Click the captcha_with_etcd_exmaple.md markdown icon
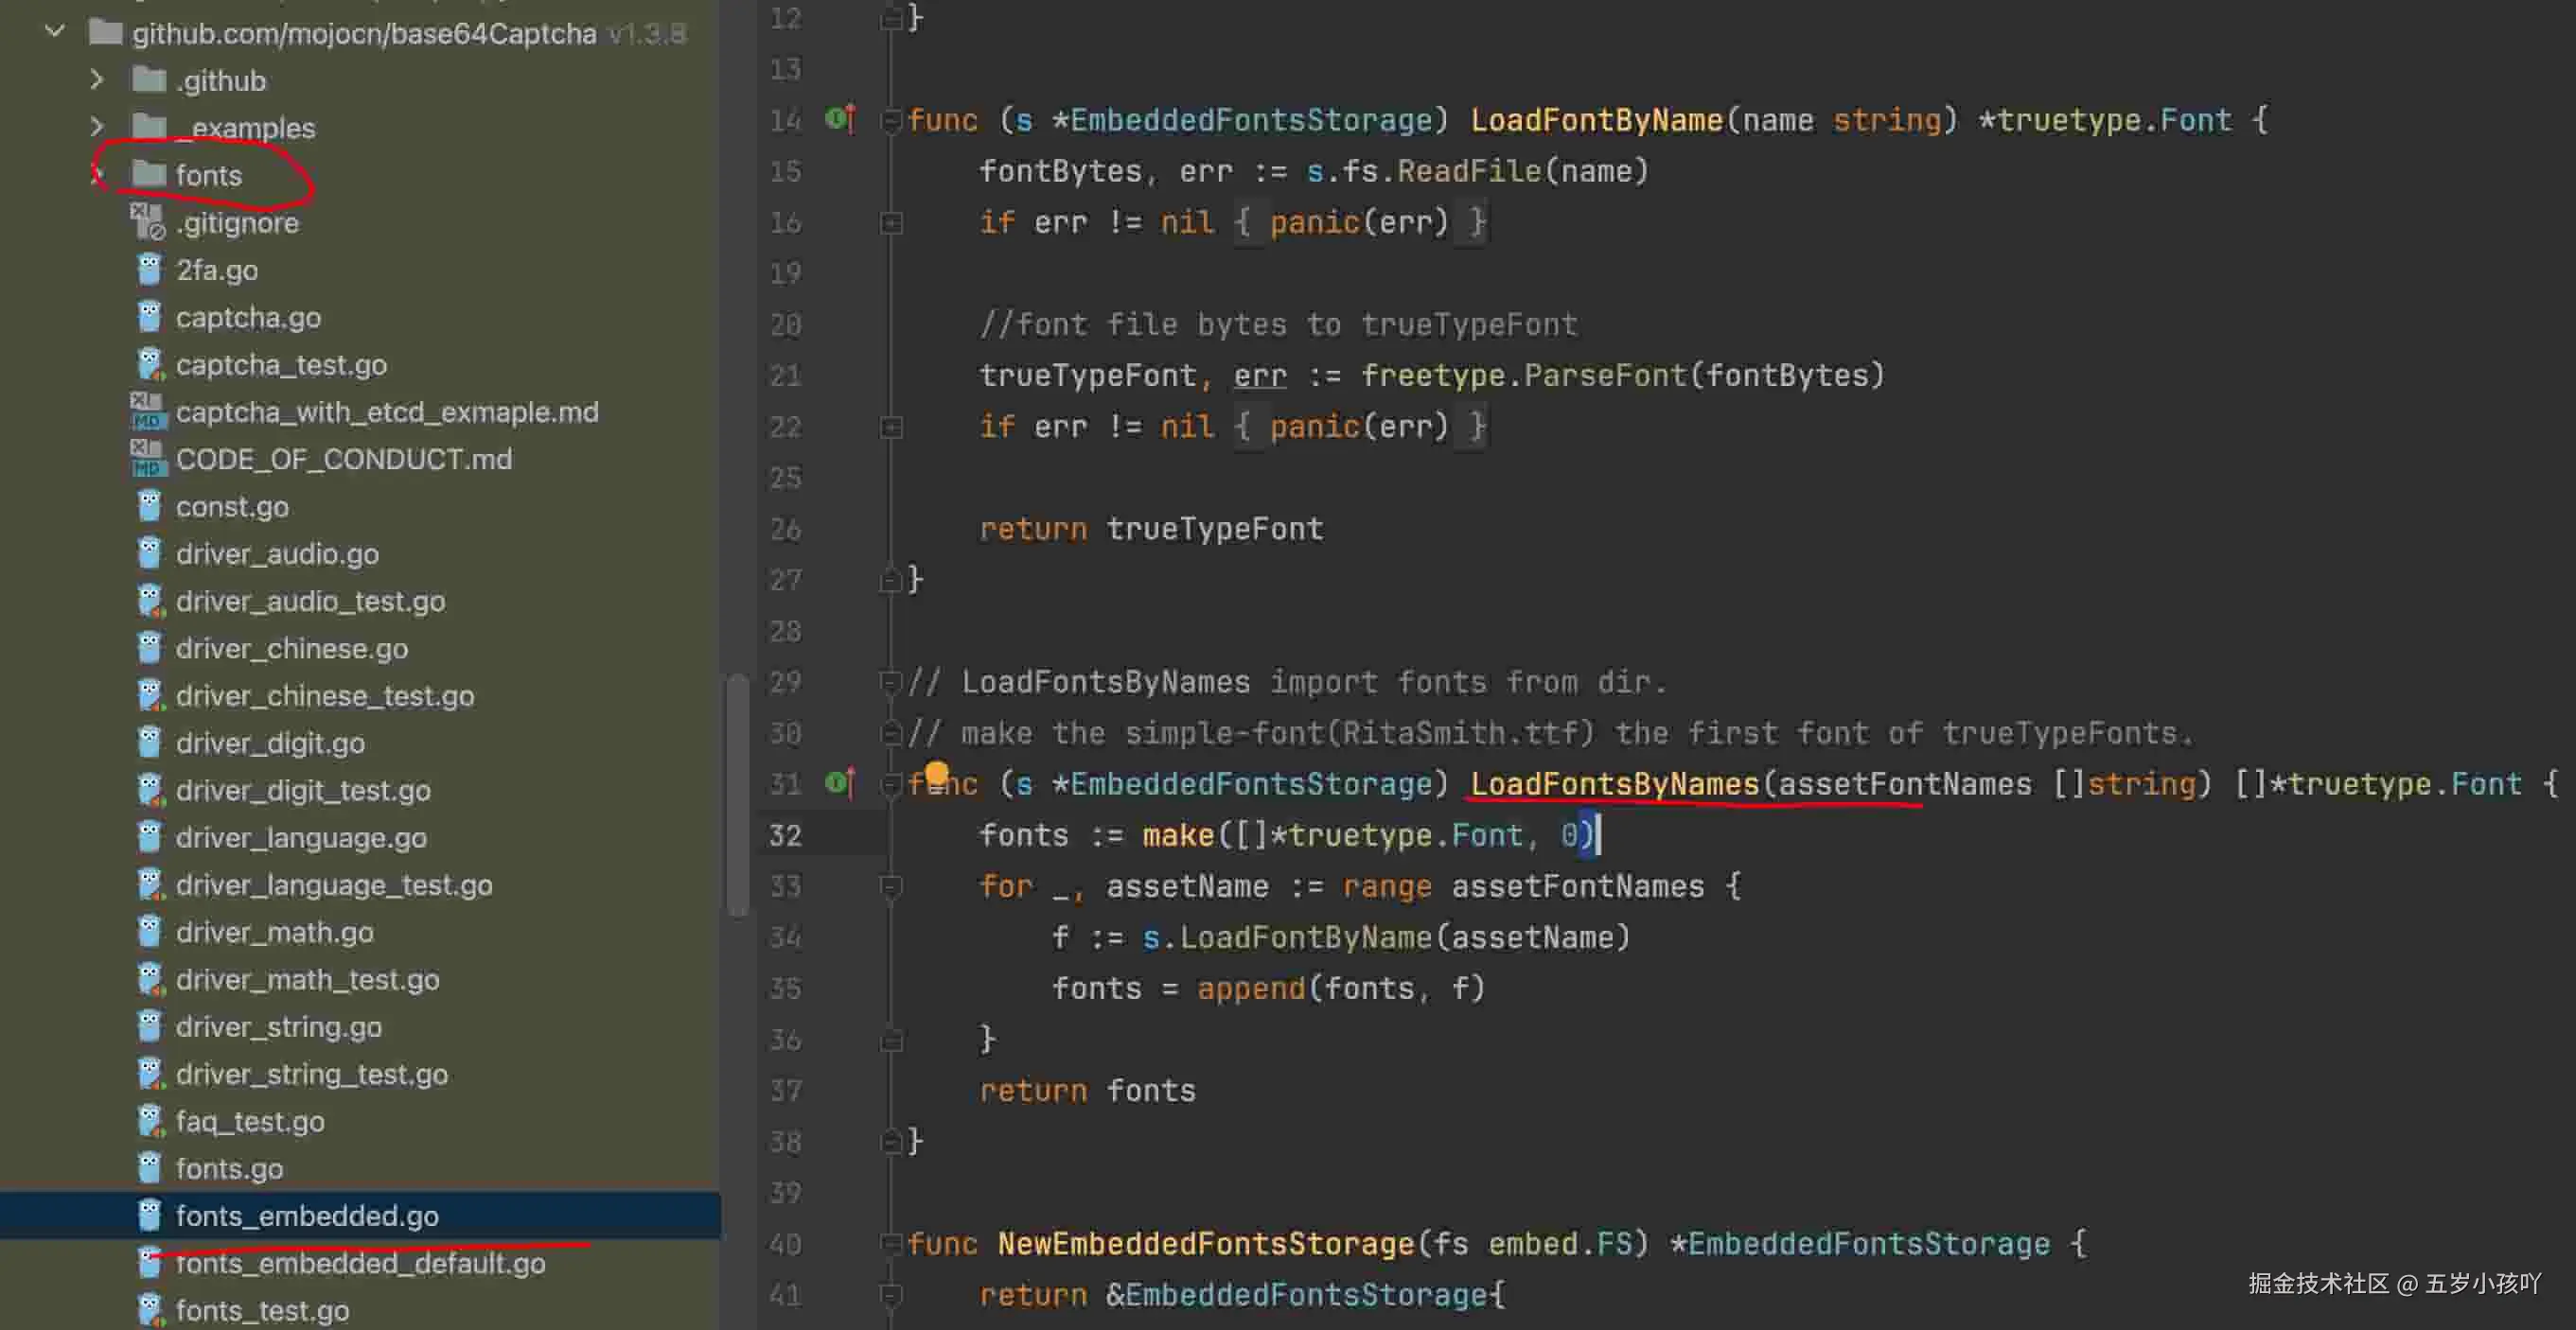 (x=147, y=411)
